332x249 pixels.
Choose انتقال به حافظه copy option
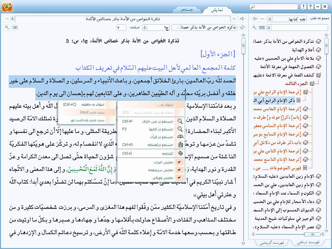point(87,104)
